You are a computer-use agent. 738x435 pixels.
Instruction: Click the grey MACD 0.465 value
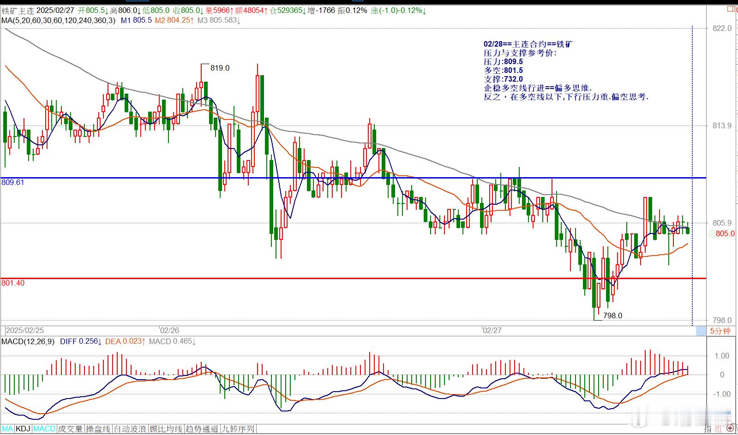(172, 341)
